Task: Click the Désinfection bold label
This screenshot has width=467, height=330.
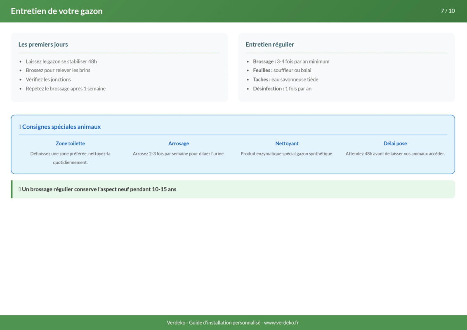Action: (268, 89)
